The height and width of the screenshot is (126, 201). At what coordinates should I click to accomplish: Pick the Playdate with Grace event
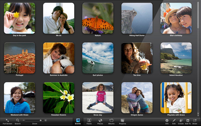(x=176, y=98)
